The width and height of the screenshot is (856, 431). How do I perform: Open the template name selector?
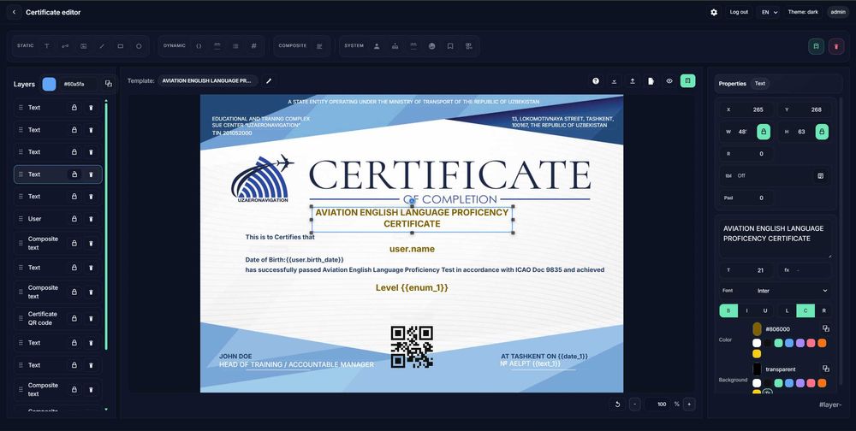tap(208, 80)
